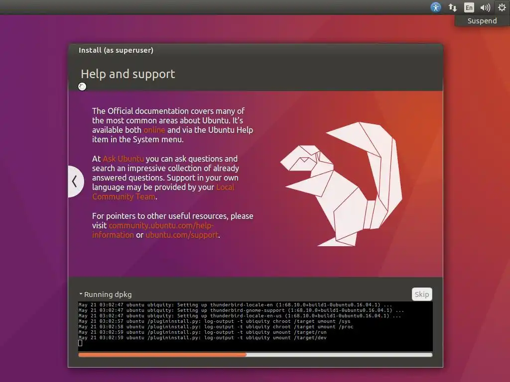Click the log line 'chroot /target umount /sys'
The height and width of the screenshot is (382, 510).
[x=214, y=321]
